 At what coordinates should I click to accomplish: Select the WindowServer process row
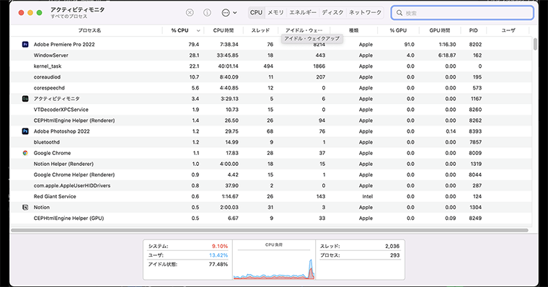pyautogui.click(x=271, y=56)
